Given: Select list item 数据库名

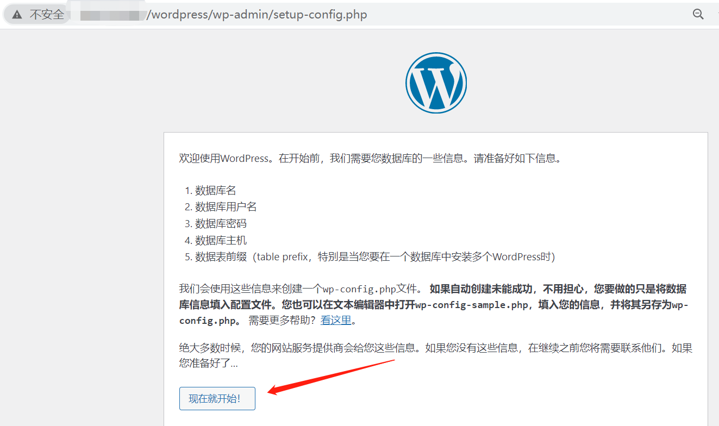Looking at the screenshot, I should [x=216, y=191].
